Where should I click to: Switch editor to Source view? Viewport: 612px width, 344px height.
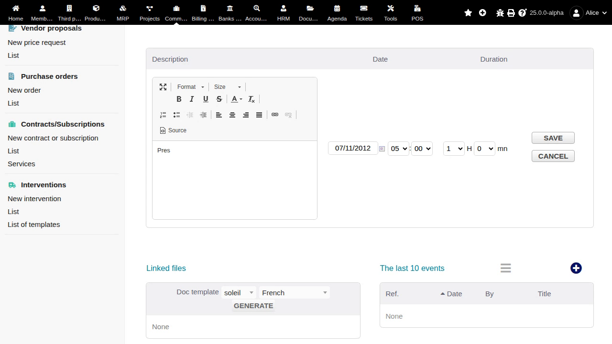[173, 130]
